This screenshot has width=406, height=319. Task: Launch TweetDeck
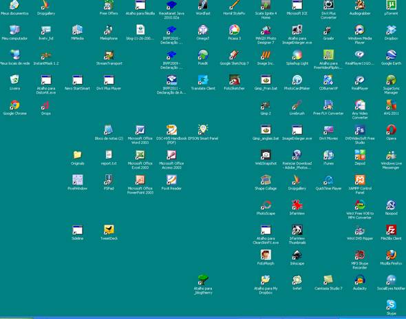[x=109, y=230]
